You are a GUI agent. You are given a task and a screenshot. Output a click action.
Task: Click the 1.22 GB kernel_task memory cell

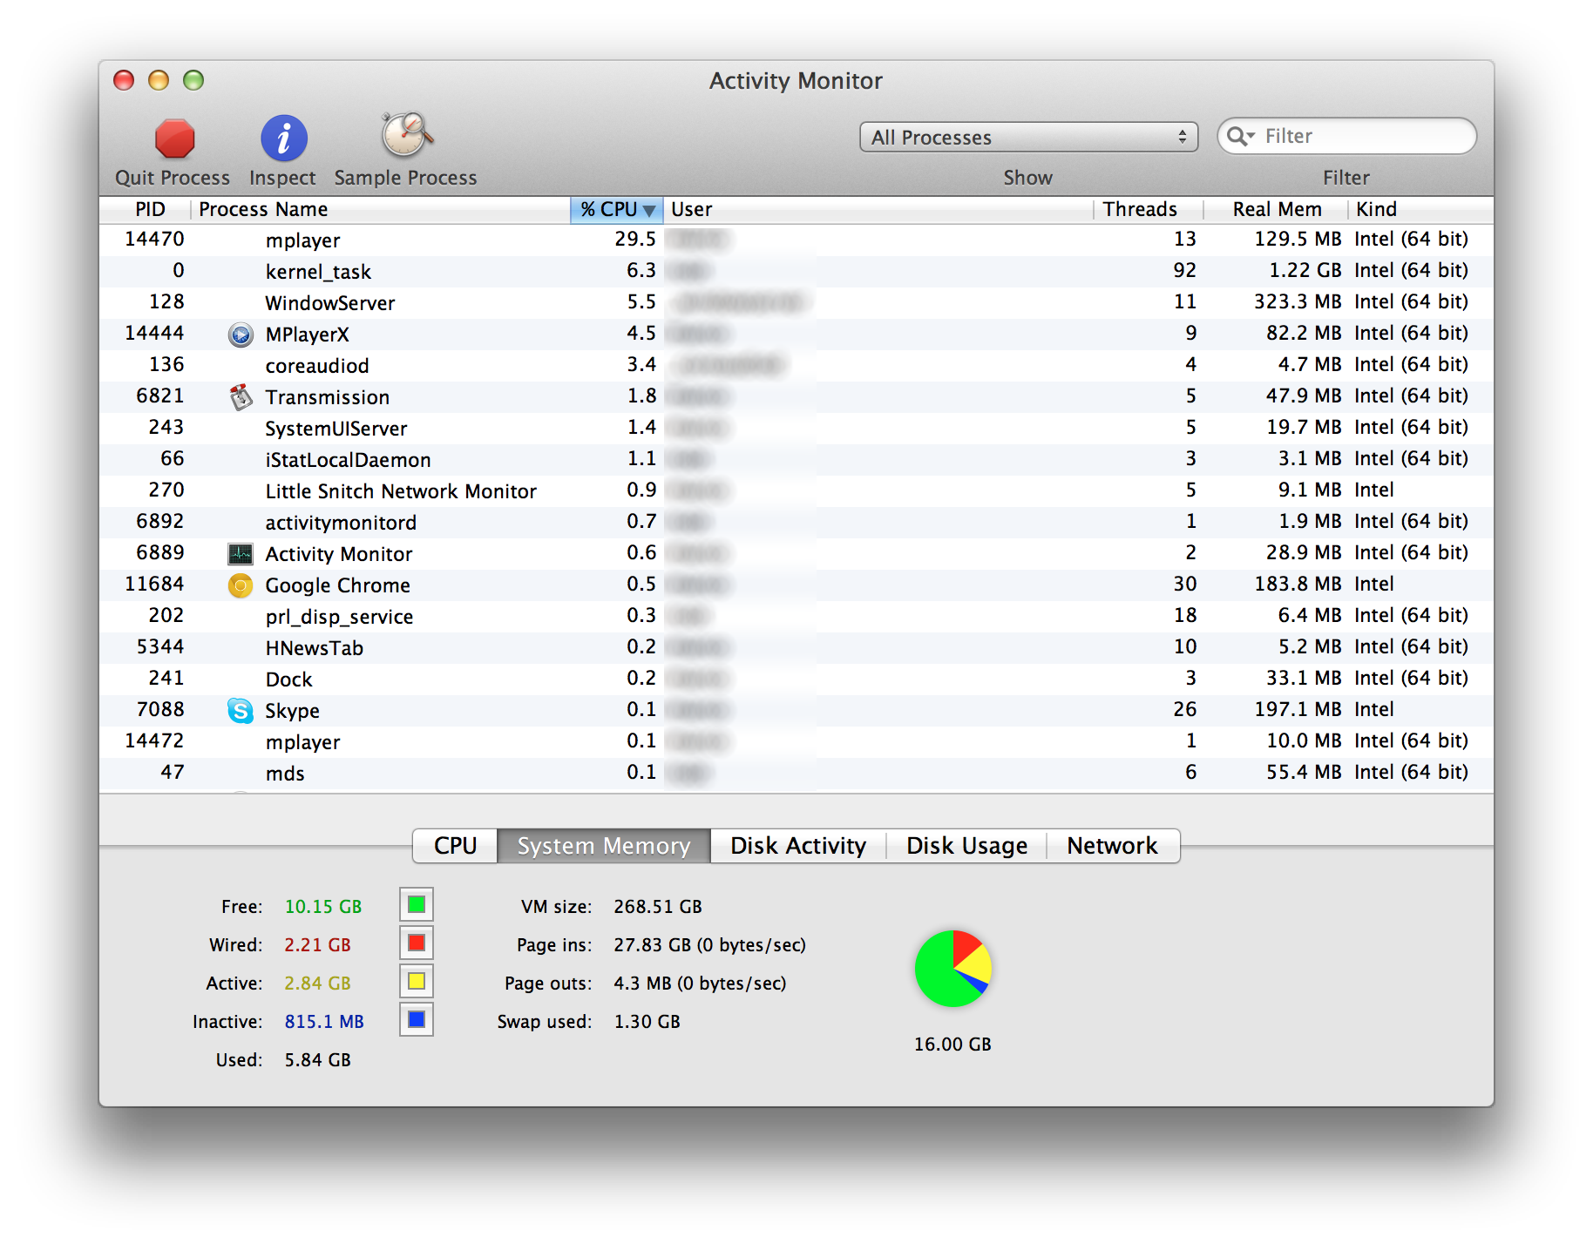(x=1305, y=271)
